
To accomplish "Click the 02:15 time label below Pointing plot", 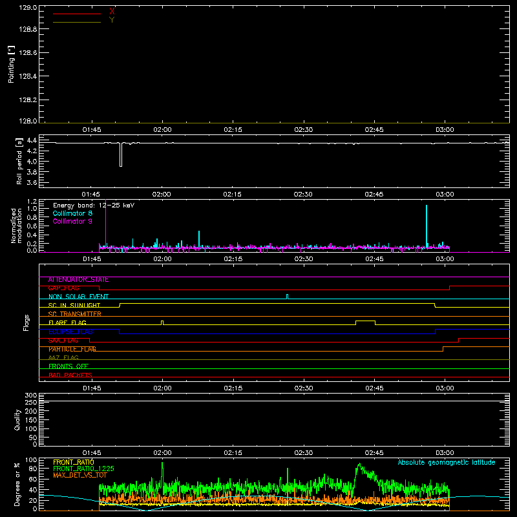I will pos(233,130).
